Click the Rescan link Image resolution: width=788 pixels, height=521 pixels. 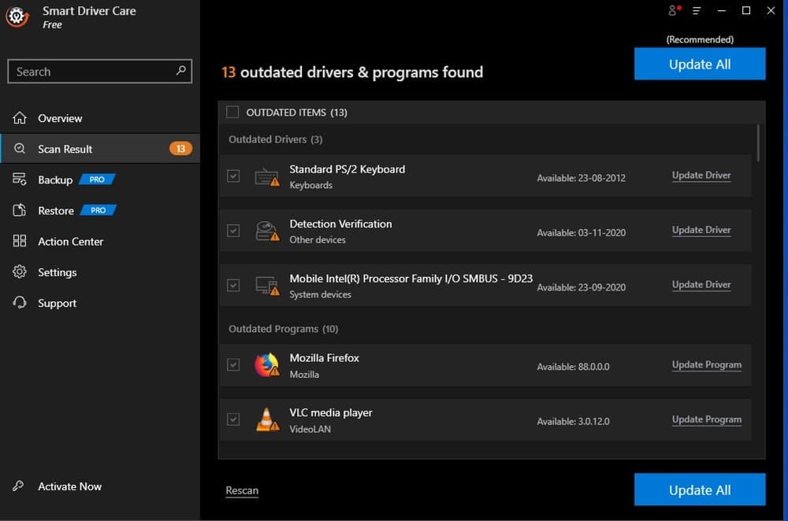[x=242, y=490]
